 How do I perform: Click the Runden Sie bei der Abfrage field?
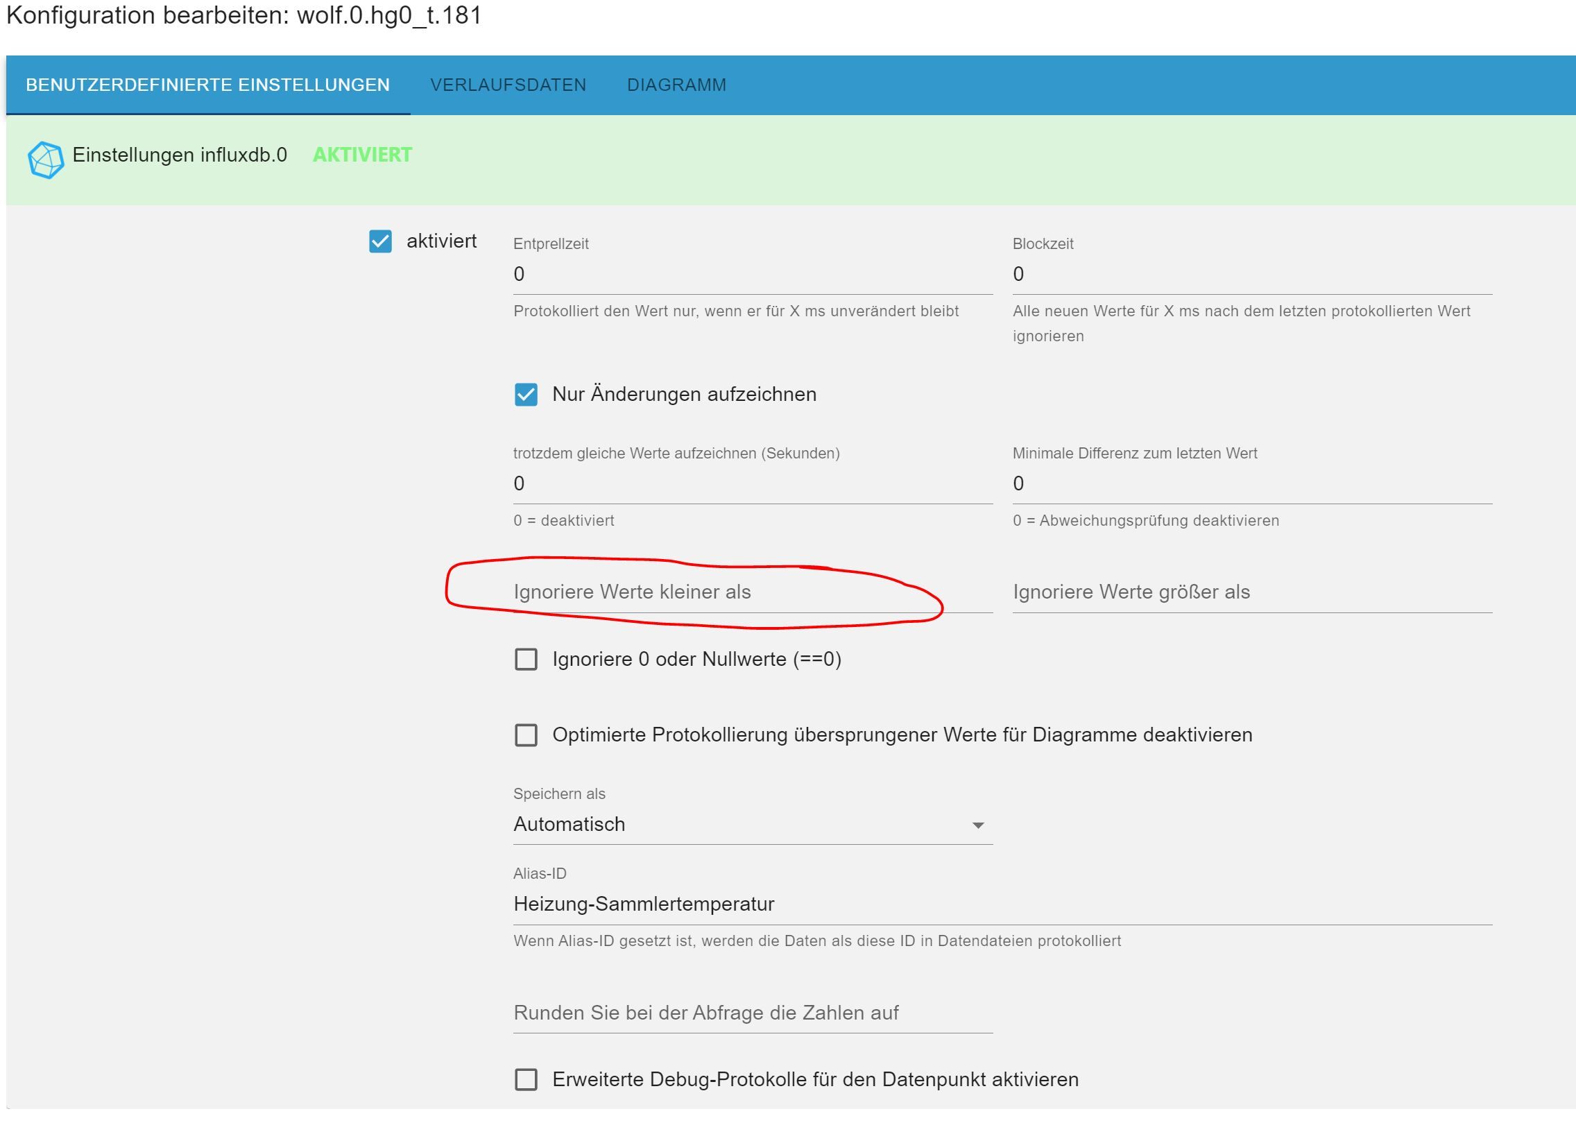click(x=753, y=1013)
